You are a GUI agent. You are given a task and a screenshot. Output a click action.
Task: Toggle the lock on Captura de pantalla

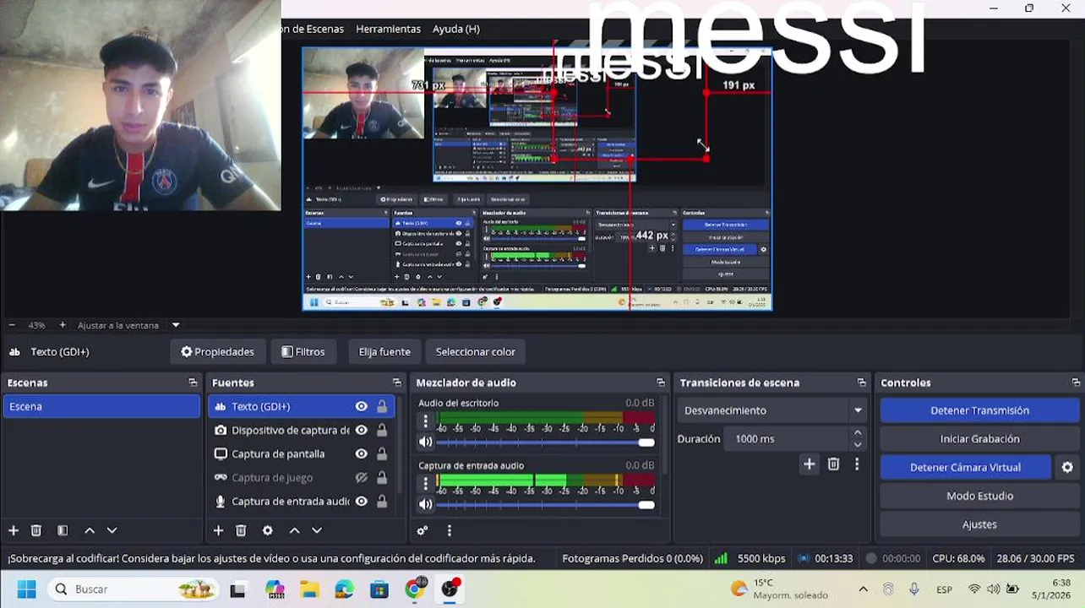tap(382, 453)
